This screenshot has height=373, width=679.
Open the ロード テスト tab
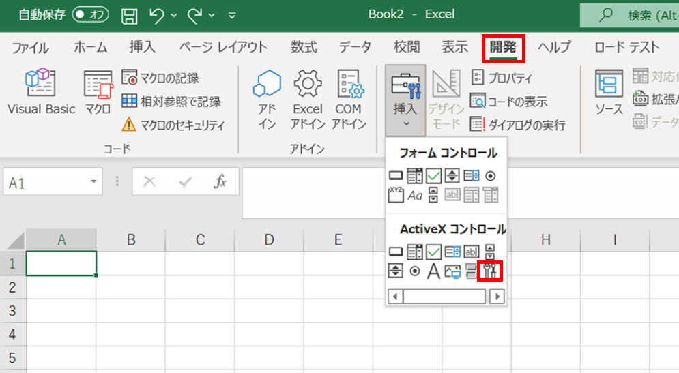coord(627,47)
